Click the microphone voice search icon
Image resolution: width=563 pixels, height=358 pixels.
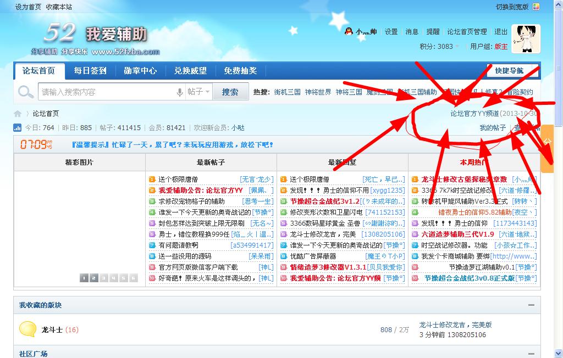179,92
